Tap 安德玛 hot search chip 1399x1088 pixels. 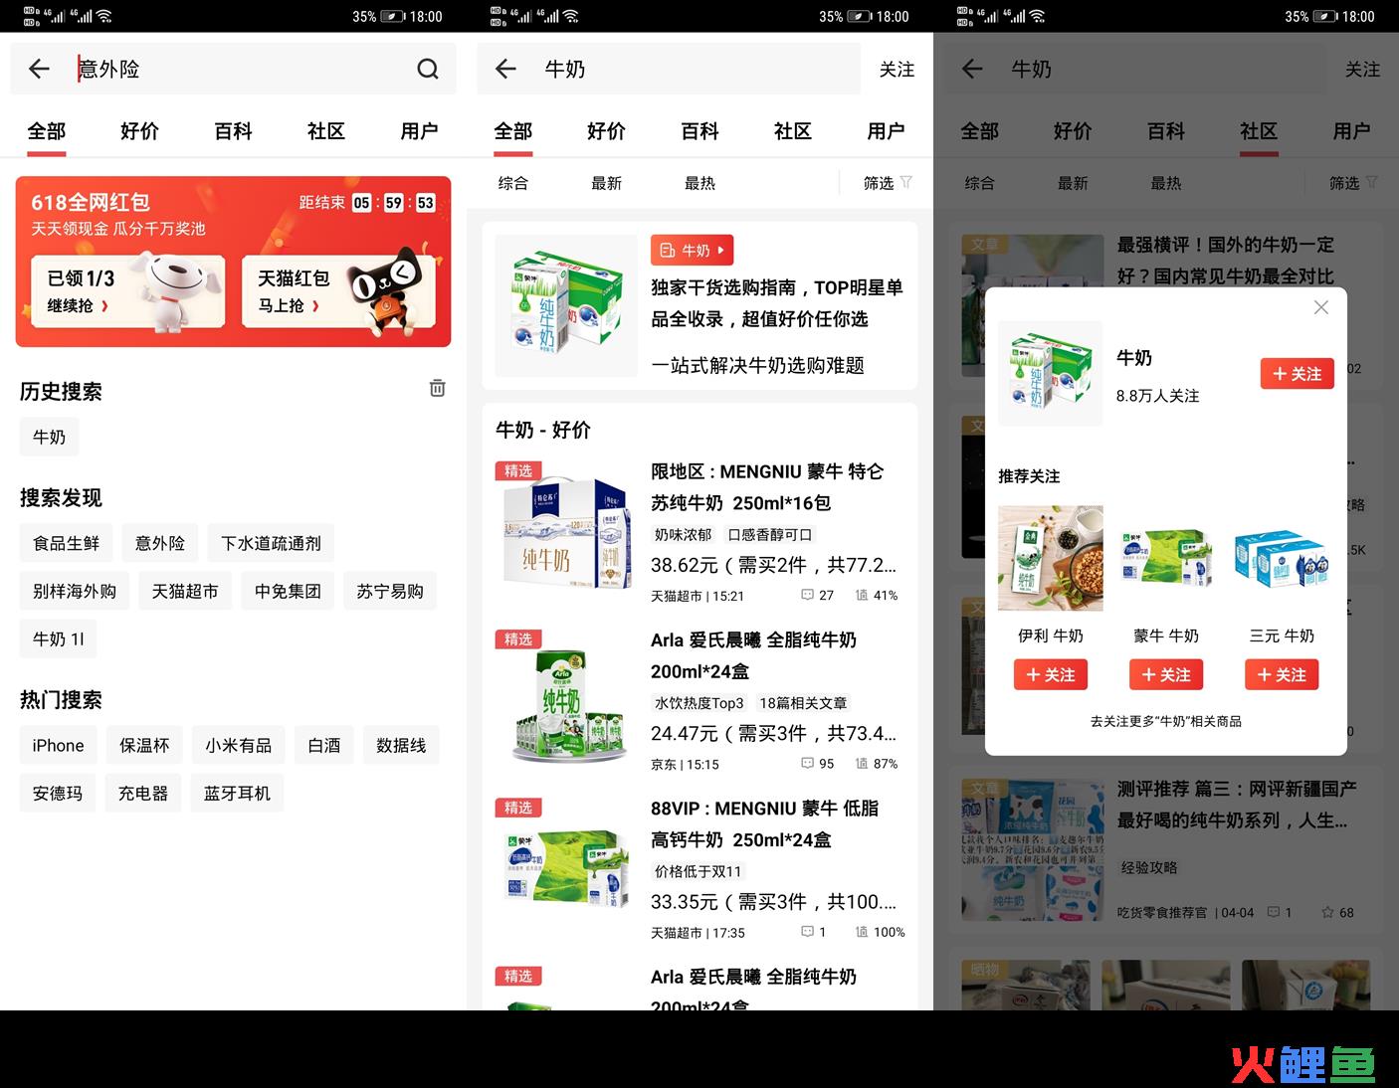click(58, 793)
